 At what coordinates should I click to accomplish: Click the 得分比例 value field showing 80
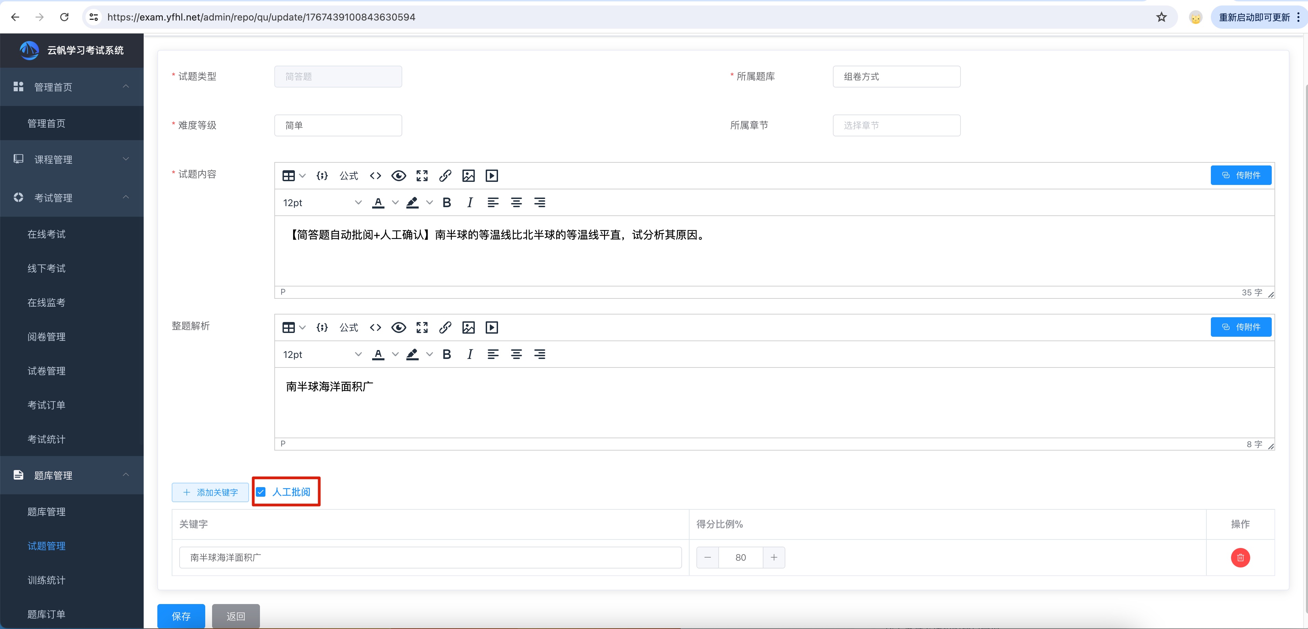pyautogui.click(x=741, y=558)
